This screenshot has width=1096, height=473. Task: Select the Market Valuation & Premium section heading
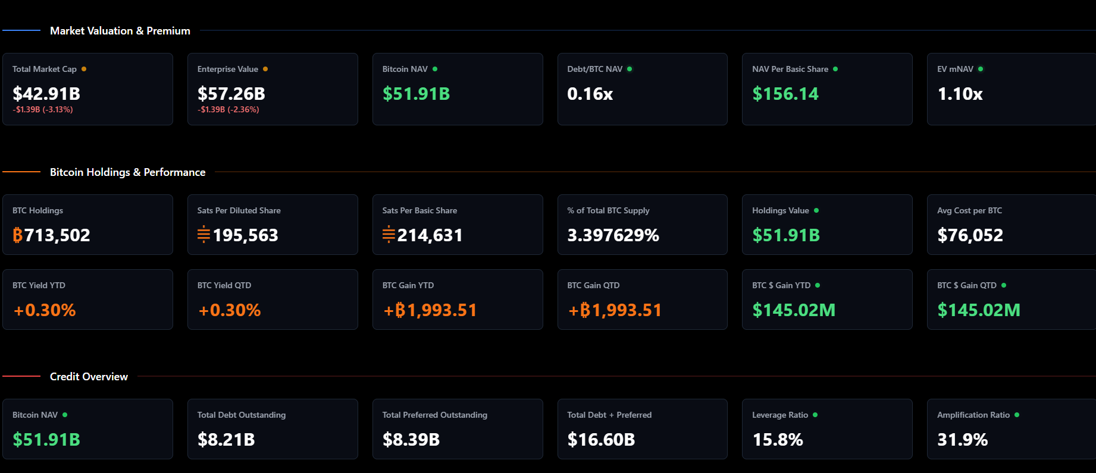[x=120, y=31]
